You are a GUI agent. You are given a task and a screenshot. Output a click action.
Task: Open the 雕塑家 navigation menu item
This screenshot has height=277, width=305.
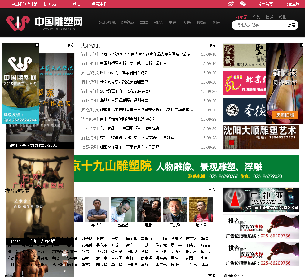point(128,23)
